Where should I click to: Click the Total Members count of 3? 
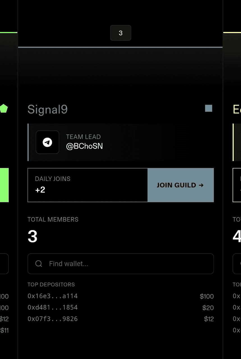point(33,236)
